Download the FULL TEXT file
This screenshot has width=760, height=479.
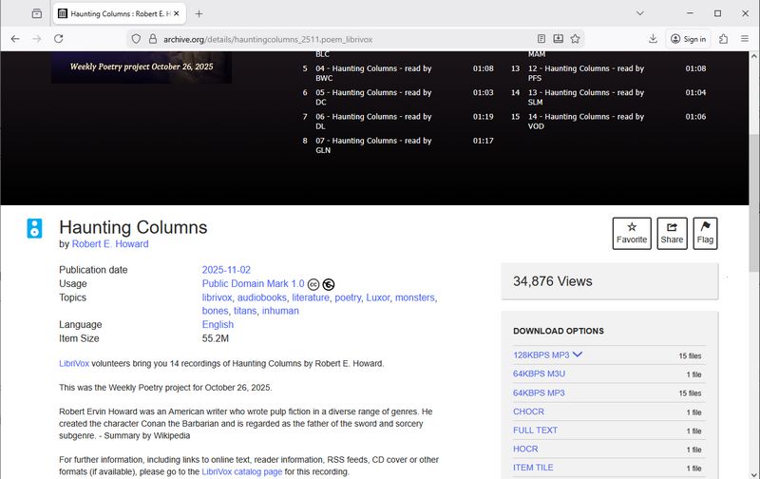point(535,430)
